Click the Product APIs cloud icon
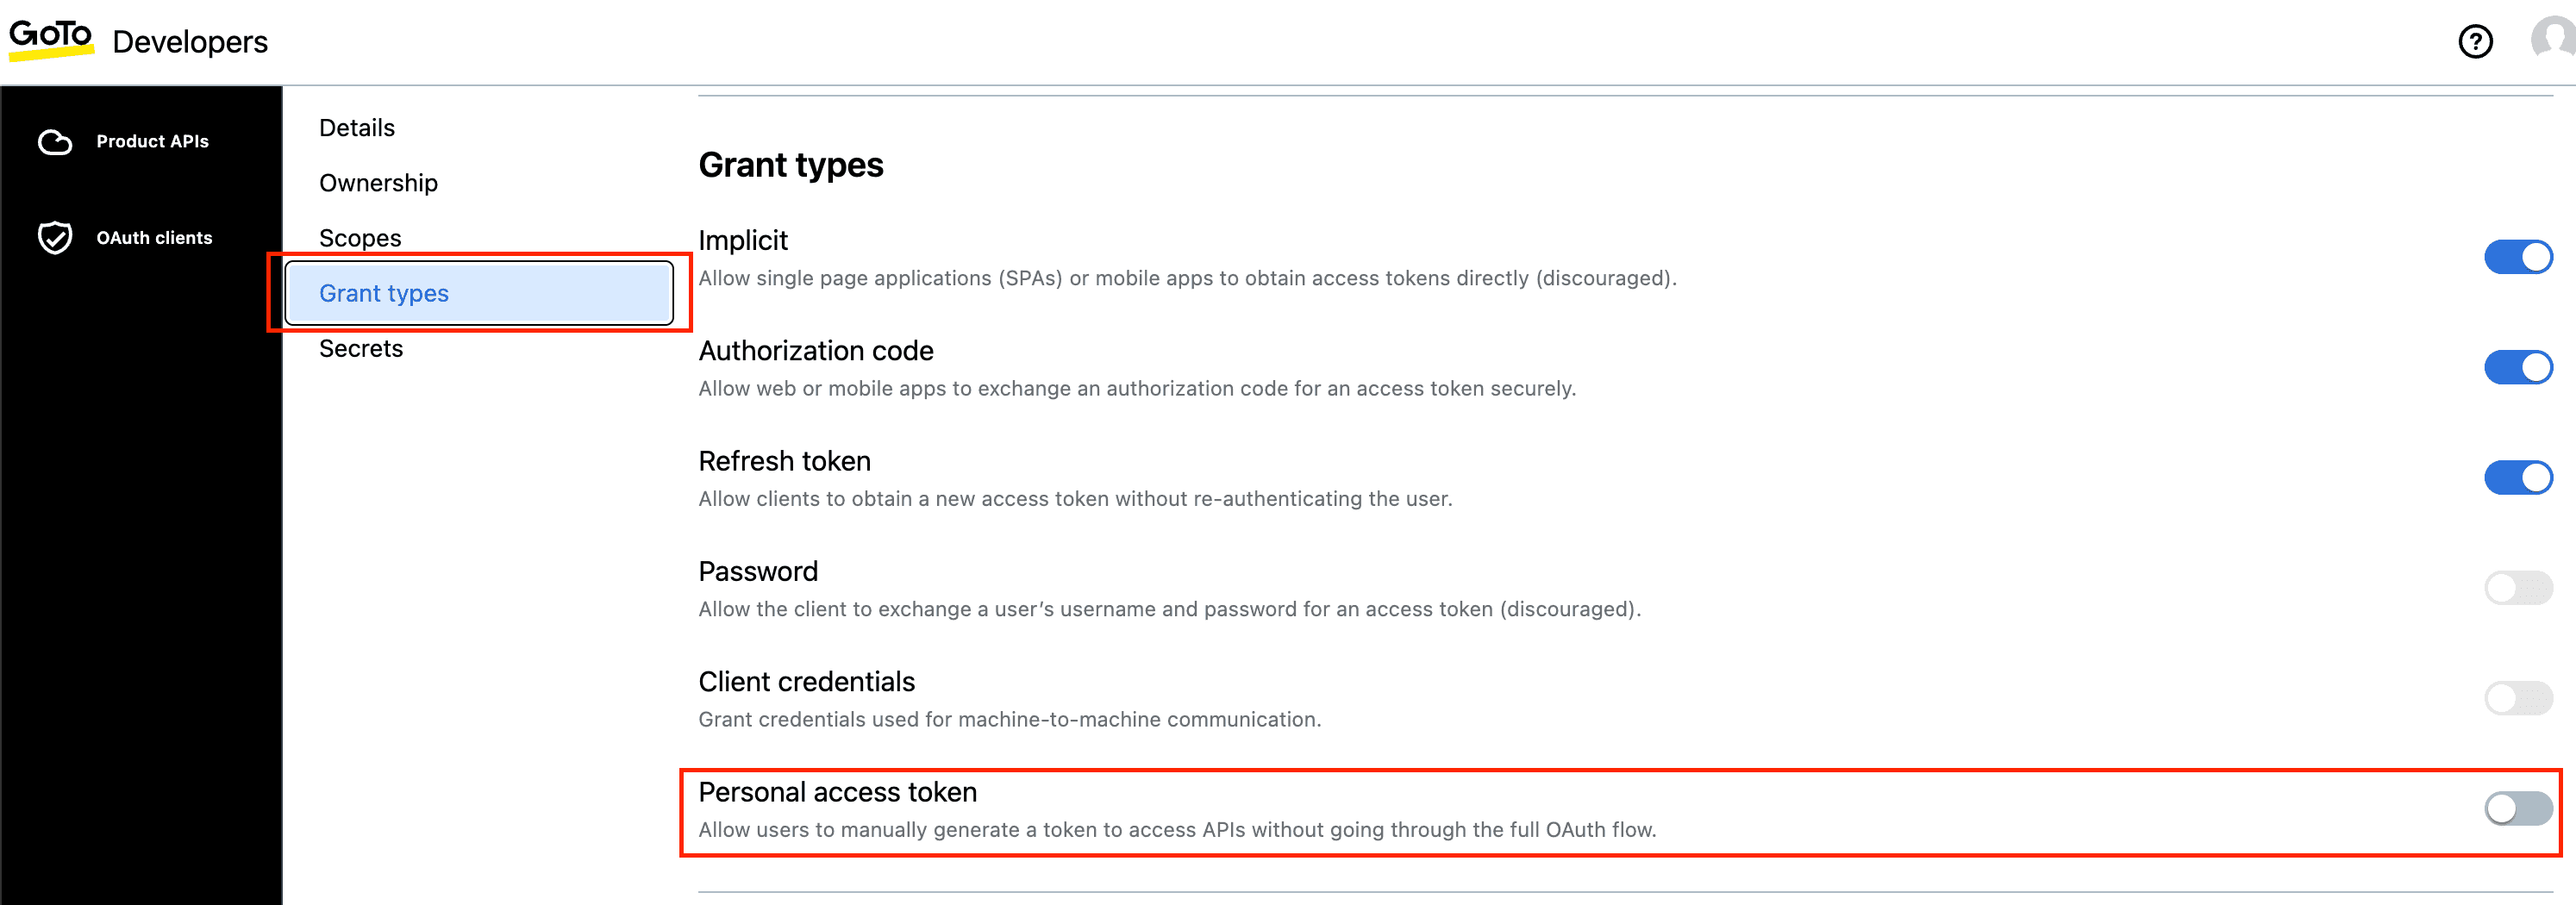 (55, 142)
